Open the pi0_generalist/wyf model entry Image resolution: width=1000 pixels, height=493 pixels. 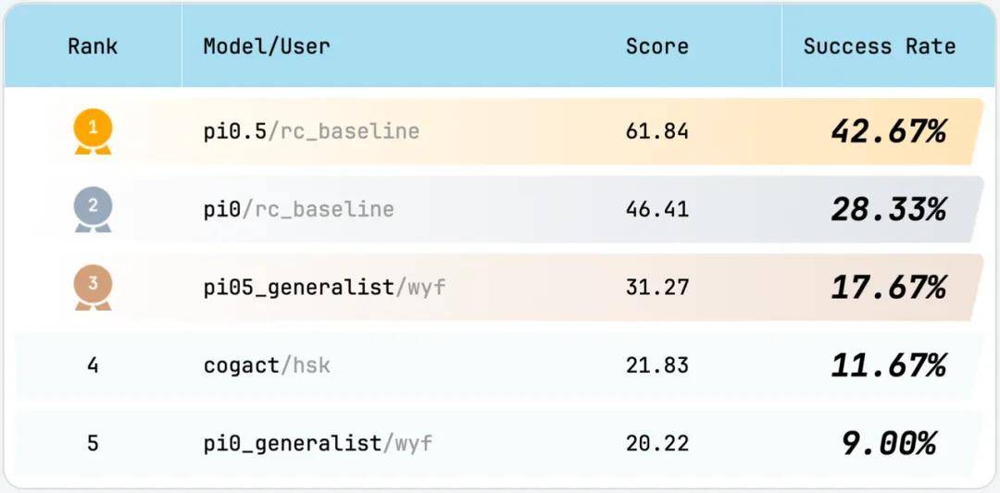(x=318, y=444)
